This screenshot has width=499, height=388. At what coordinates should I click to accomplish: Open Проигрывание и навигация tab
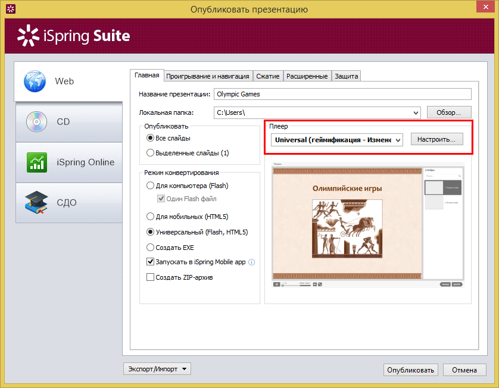pos(208,76)
